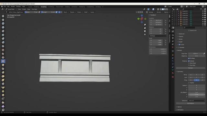Viewport: 207px width, 116px height.
Task: Click the Voxel Size field
Action: click(195, 53)
